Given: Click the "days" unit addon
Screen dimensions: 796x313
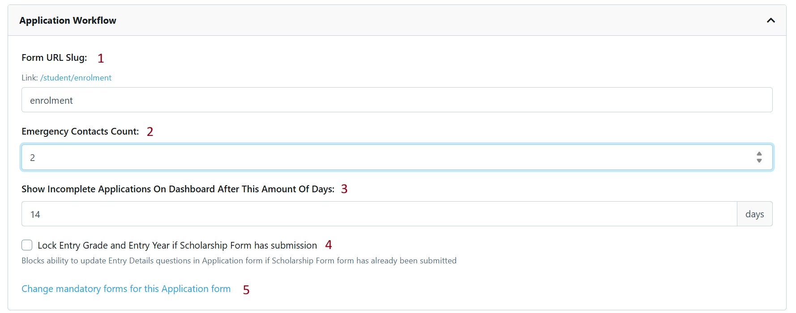Looking at the screenshot, I should (x=754, y=214).
